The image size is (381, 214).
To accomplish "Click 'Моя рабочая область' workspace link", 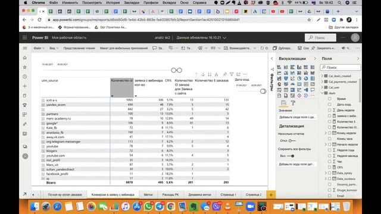I will 69,37.
